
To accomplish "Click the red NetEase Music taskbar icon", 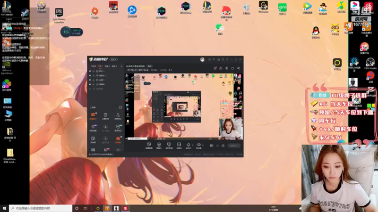I will click(x=125, y=208).
